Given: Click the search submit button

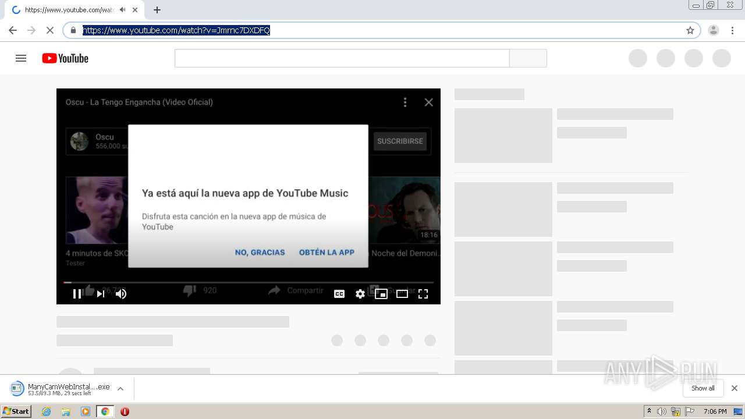Looking at the screenshot, I should click(528, 58).
